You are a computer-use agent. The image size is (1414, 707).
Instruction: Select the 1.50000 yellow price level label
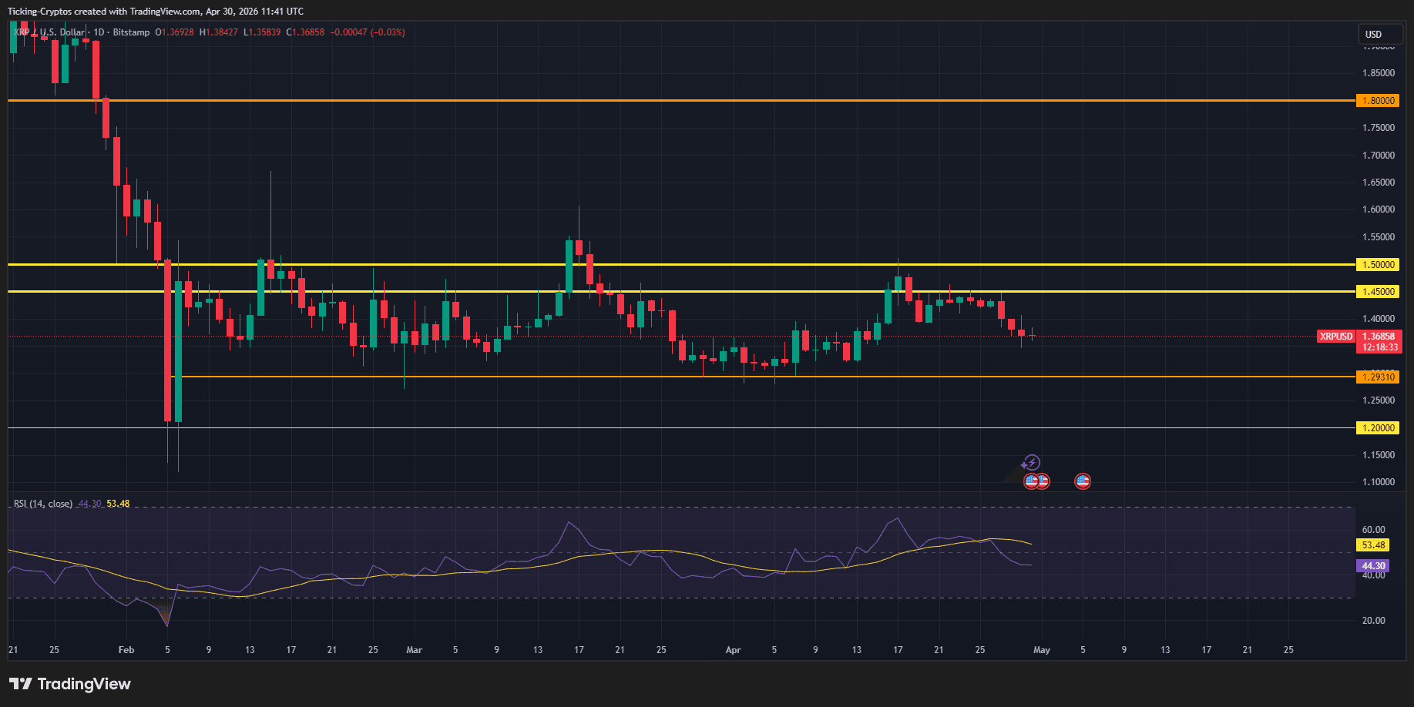[1377, 265]
